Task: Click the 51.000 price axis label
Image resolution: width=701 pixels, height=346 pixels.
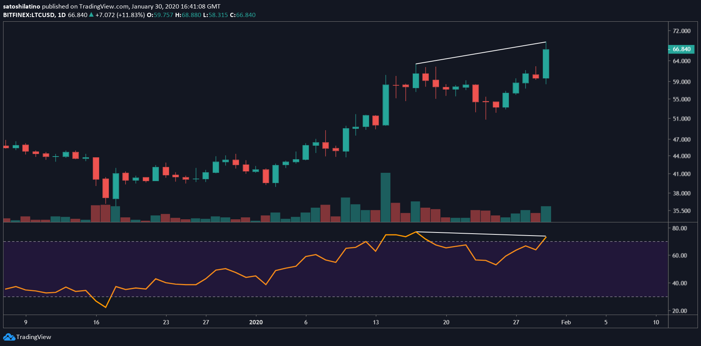Action: tap(682, 119)
